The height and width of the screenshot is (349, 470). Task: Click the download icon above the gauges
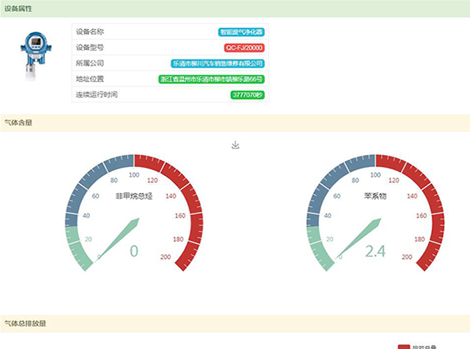coord(235,145)
